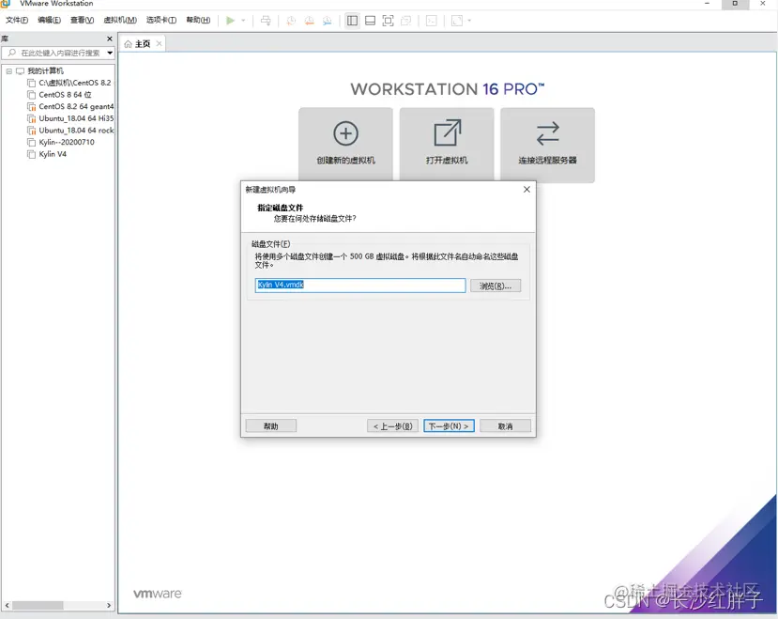Image resolution: width=778 pixels, height=619 pixels.
Task: Click the Kylin--20200710 VM icon
Action: (x=31, y=142)
